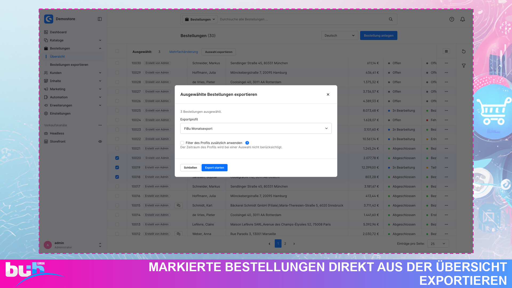Change Einträge pro Seite dropdown
The width and height of the screenshot is (512, 288).
click(x=438, y=244)
